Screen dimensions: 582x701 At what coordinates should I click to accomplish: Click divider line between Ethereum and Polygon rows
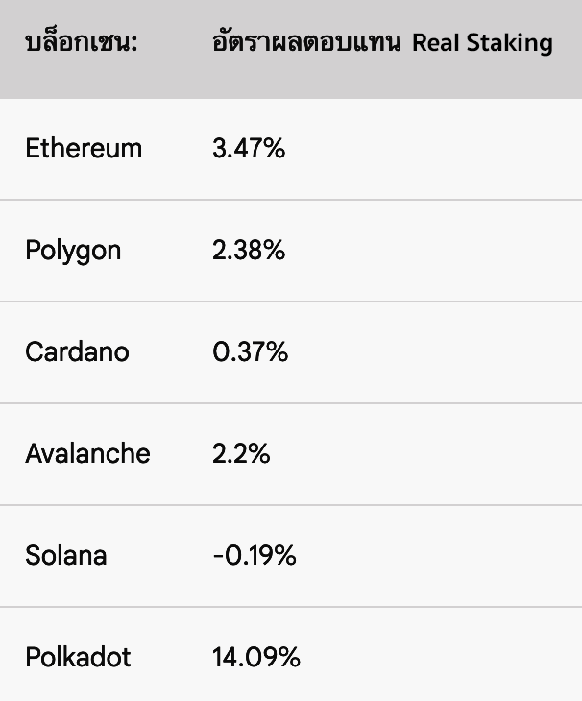[x=291, y=200]
